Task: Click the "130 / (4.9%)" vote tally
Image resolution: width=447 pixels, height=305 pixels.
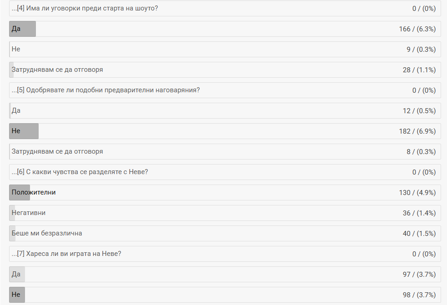Action: (417, 193)
